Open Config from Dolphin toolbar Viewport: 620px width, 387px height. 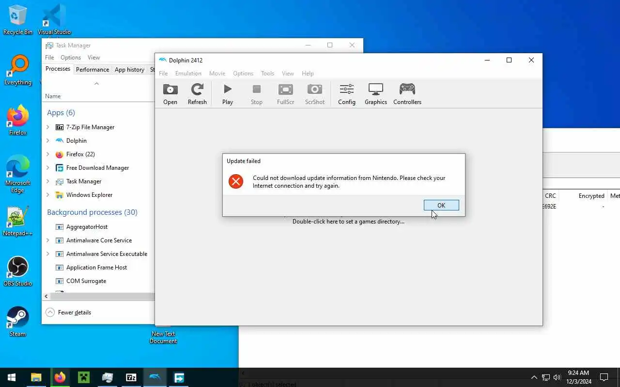tap(347, 94)
